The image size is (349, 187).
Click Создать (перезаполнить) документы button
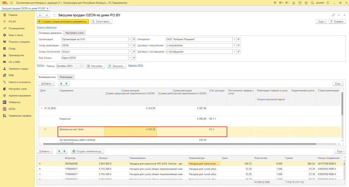coord(63,21)
